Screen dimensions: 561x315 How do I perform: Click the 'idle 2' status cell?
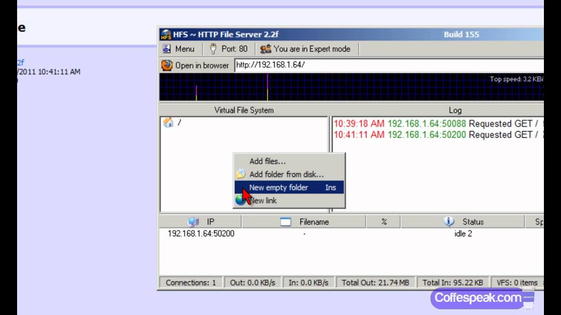click(x=463, y=234)
